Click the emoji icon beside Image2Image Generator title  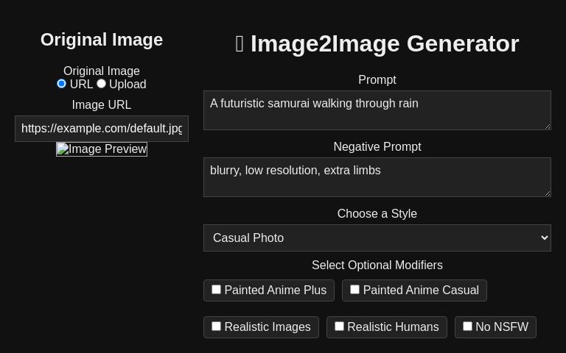[x=240, y=44]
